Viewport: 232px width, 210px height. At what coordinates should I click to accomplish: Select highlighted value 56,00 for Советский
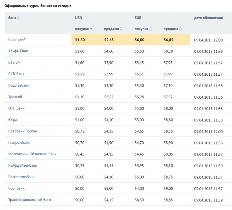(x=139, y=40)
